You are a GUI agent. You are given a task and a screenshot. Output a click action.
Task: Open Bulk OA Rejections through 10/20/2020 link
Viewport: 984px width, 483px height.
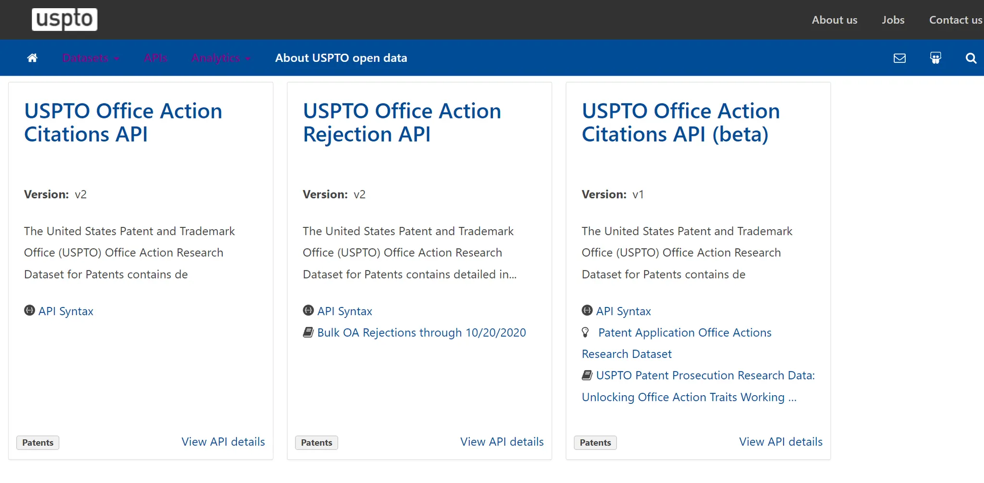coord(421,332)
